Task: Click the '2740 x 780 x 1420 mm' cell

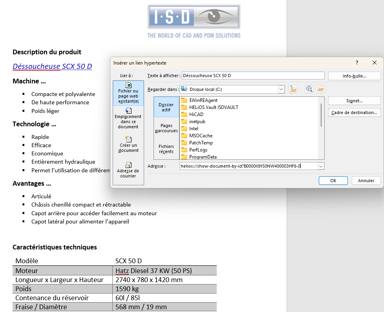Action: (165, 280)
